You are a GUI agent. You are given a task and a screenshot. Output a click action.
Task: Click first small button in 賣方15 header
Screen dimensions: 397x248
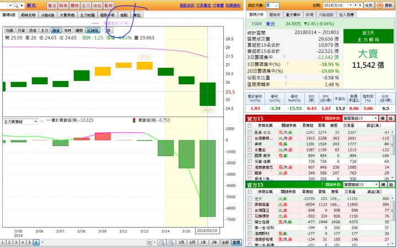coord(383,185)
